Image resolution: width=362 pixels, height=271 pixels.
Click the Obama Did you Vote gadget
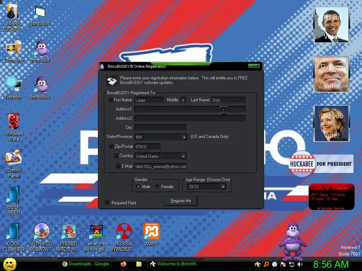[332, 25]
